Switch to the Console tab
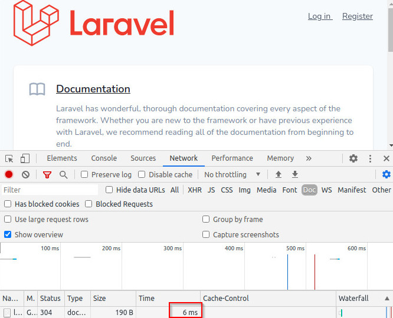 (104, 158)
